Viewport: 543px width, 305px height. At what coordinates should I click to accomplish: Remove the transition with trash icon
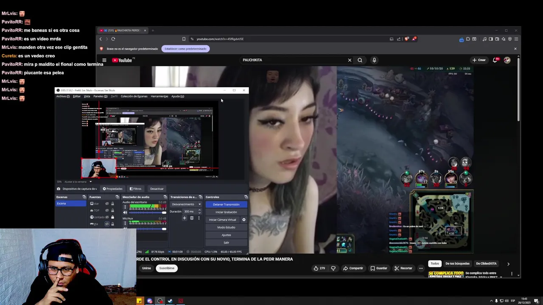click(192, 218)
